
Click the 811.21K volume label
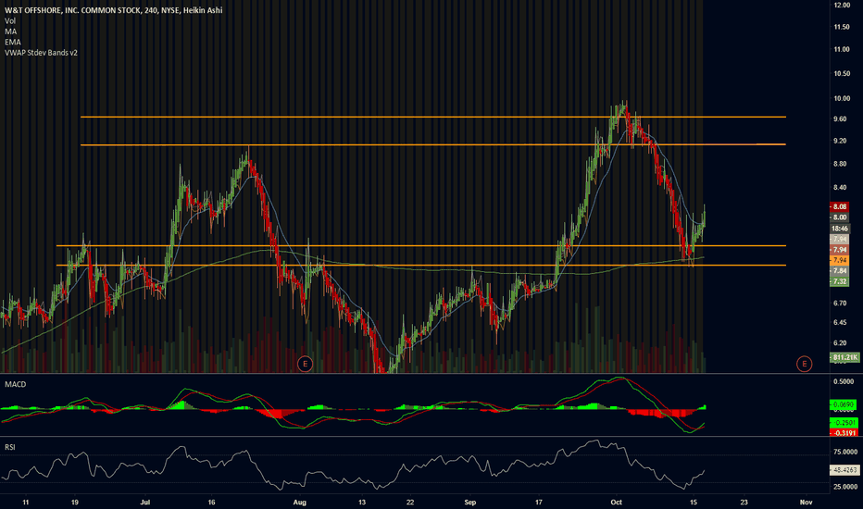click(844, 357)
